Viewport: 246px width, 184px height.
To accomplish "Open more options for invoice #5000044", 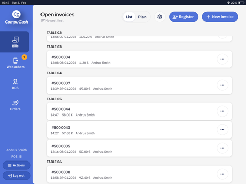I will [222, 111].
